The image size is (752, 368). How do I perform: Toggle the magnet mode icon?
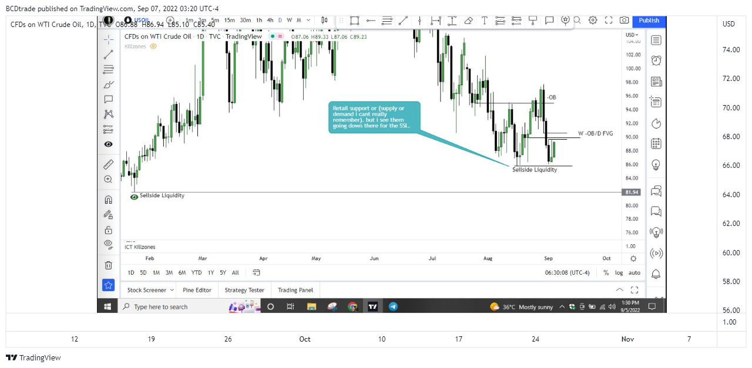coord(109,200)
